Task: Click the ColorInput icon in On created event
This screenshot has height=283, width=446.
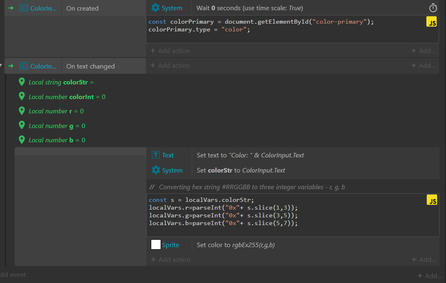Action: click(24, 8)
